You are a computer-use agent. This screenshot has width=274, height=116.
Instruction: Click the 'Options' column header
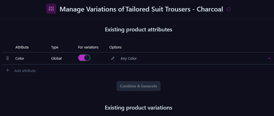point(115,47)
